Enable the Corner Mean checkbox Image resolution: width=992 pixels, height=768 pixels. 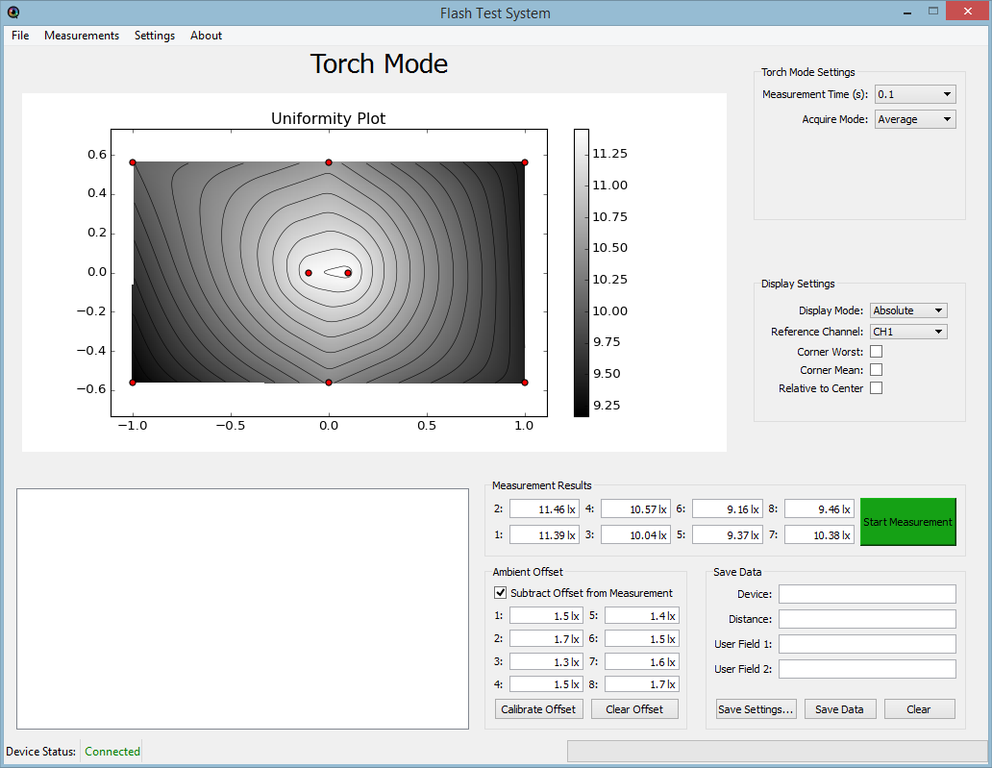click(x=876, y=370)
